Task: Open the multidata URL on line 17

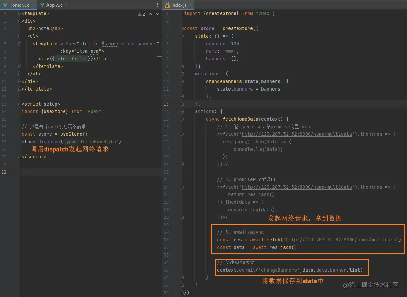Action: (x=297, y=134)
